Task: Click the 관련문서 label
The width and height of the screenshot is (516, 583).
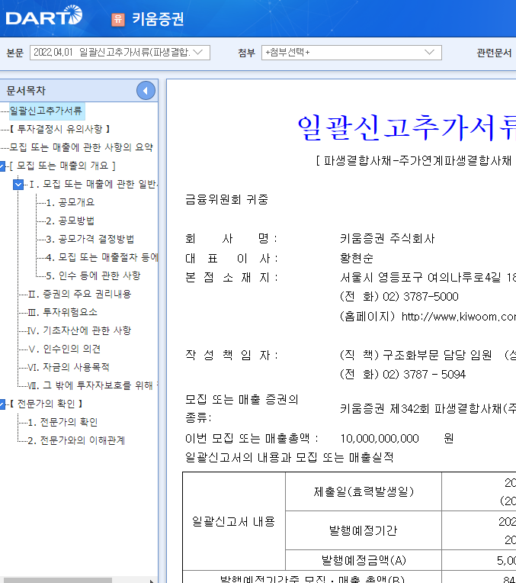Action: [494, 53]
